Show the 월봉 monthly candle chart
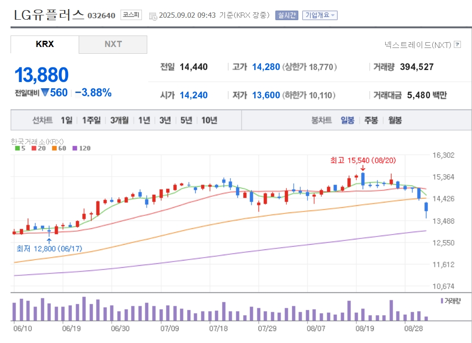 point(395,120)
